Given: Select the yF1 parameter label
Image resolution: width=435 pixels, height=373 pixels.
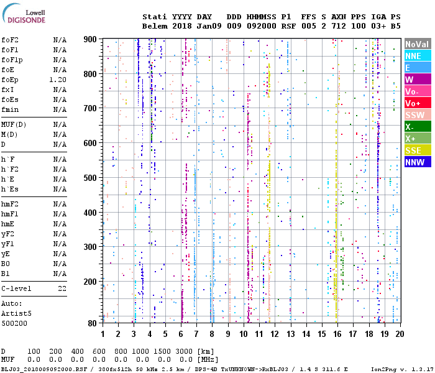Looking at the screenshot, I should point(7,244).
